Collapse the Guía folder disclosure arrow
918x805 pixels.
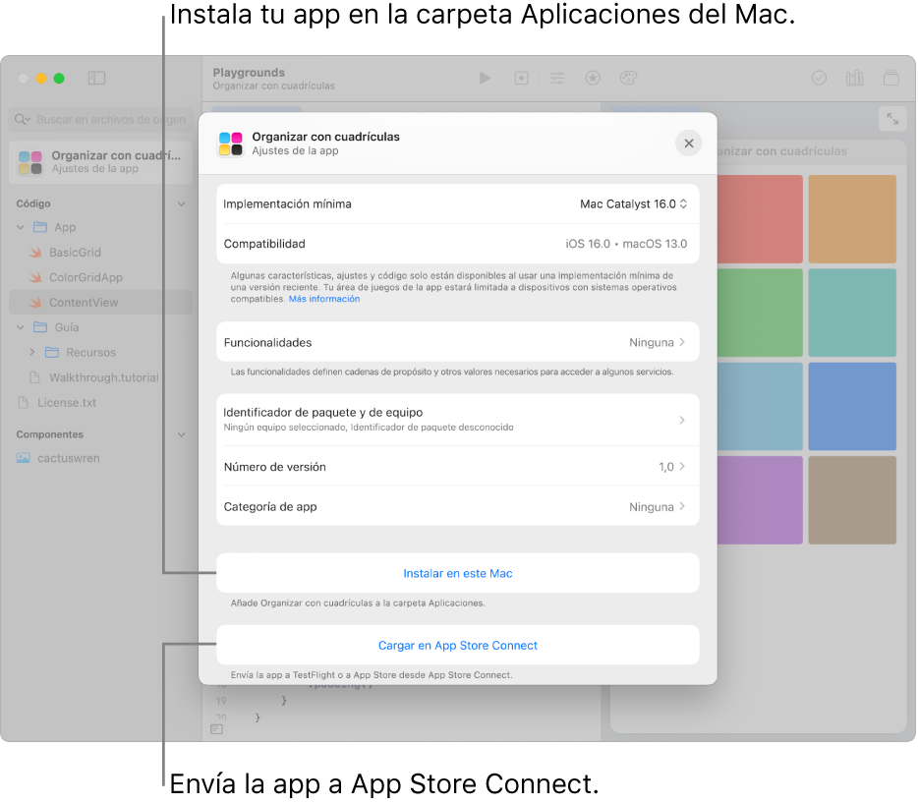[x=21, y=327]
